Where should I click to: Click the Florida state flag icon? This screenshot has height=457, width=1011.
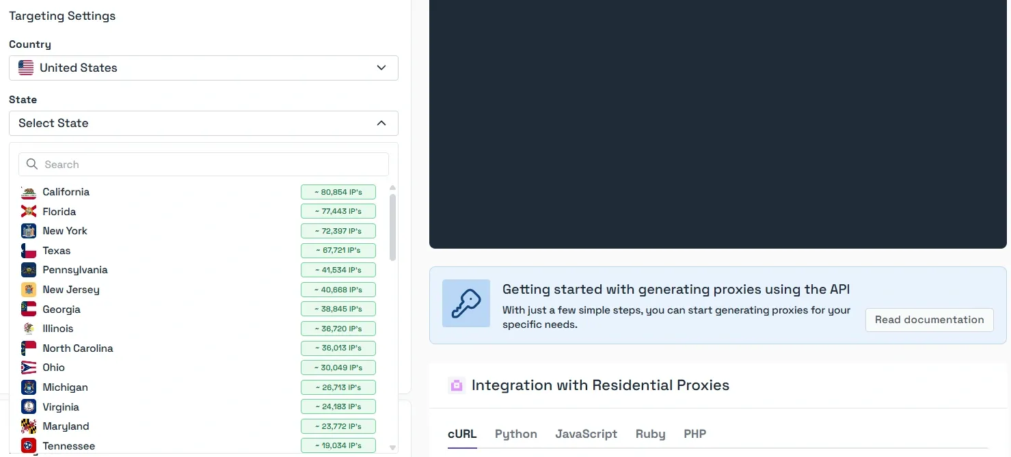pos(29,212)
